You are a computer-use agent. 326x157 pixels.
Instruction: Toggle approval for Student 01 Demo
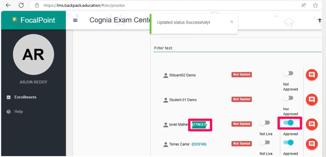pos(288,98)
